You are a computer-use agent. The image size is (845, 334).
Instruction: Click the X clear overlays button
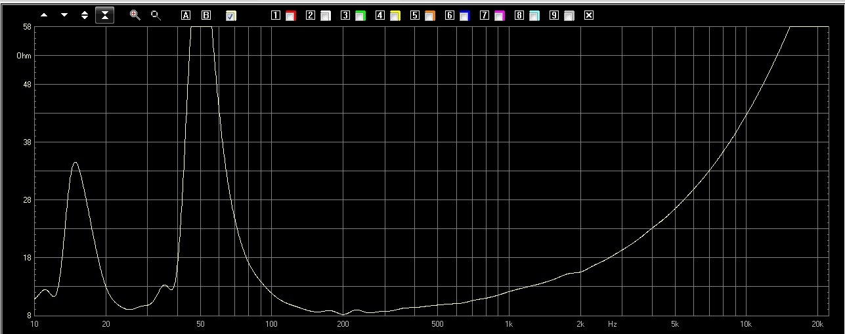[589, 15]
